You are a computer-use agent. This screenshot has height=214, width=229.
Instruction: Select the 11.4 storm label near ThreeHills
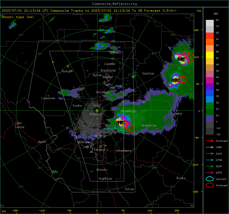tap(121, 123)
